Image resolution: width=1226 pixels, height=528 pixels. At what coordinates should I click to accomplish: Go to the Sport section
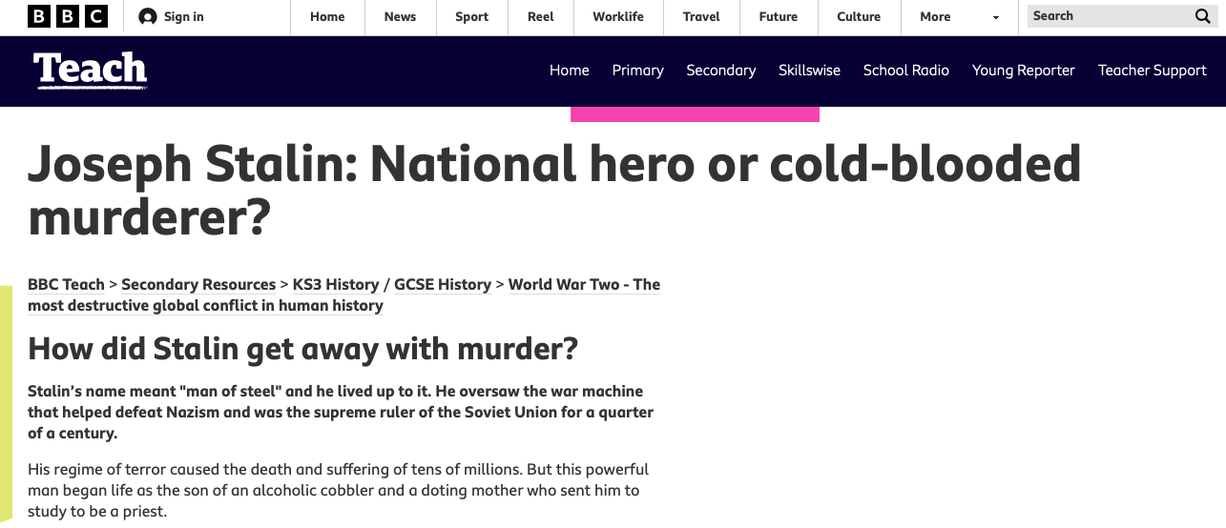pos(471,16)
